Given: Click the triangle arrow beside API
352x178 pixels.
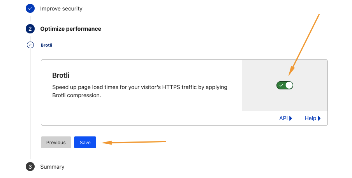Looking at the screenshot, I should tap(290, 118).
